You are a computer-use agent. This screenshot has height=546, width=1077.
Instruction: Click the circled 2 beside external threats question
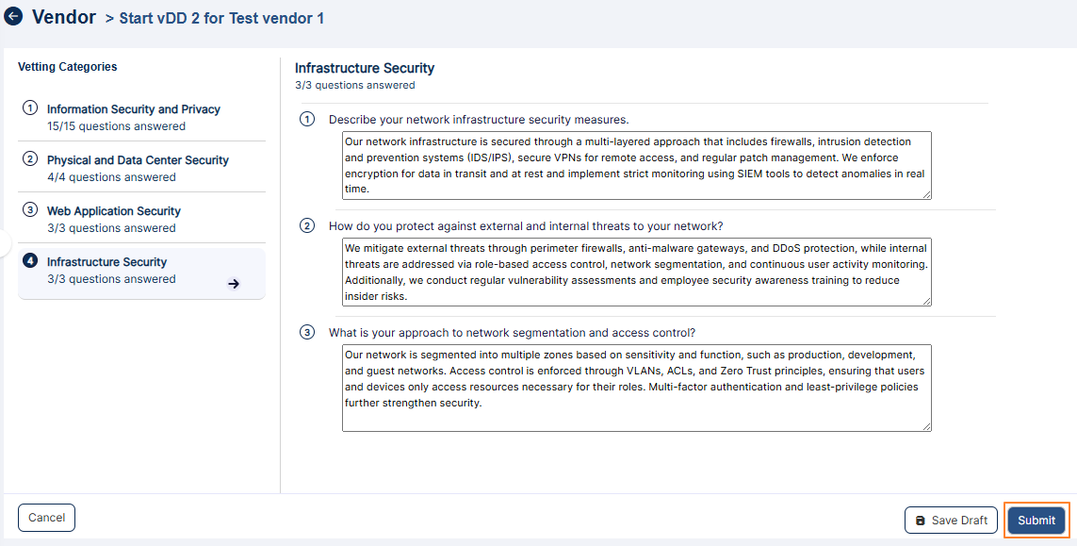pos(306,225)
